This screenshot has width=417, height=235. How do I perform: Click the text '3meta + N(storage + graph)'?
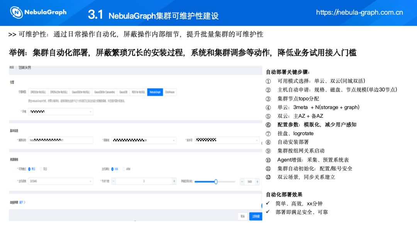[326, 107]
